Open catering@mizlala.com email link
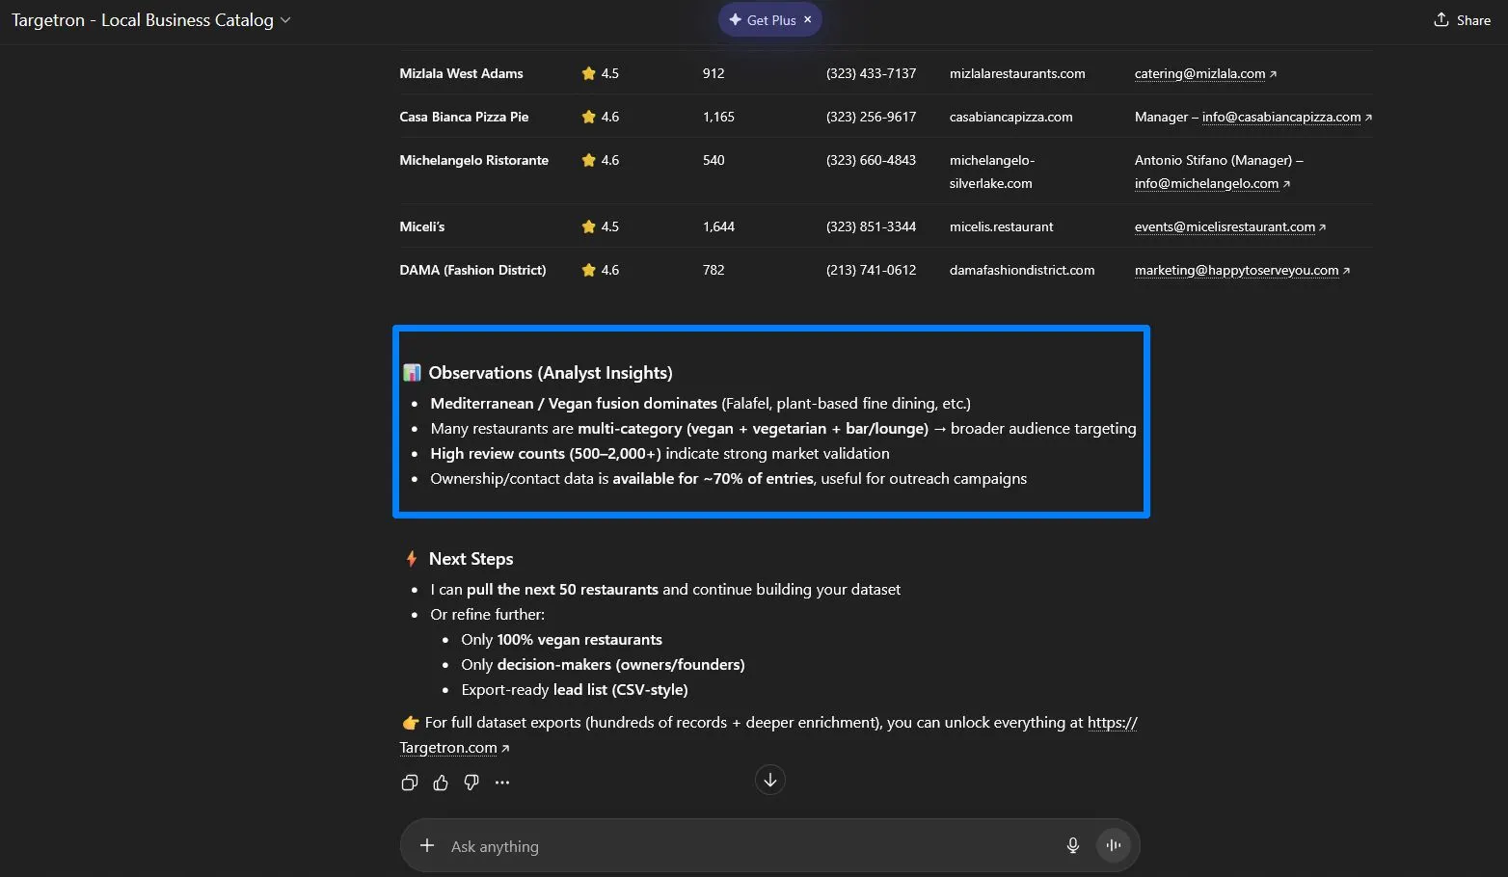The image size is (1508, 877). 1199,74
